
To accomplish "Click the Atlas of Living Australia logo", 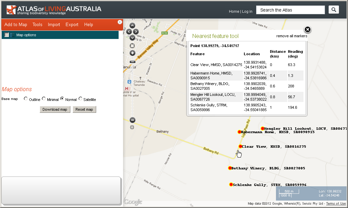I will click(x=54, y=10).
